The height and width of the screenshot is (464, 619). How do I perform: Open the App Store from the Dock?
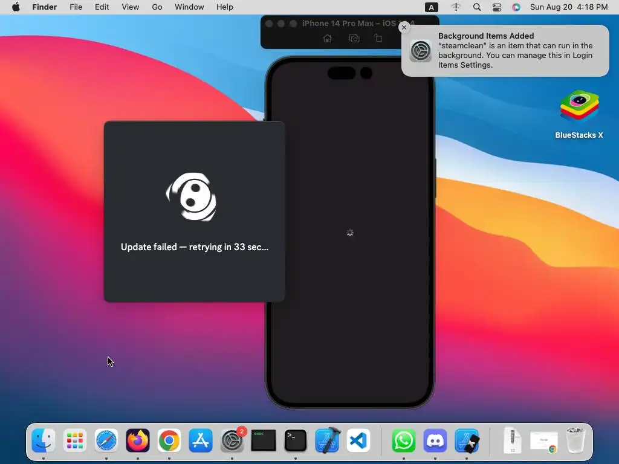(201, 440)
